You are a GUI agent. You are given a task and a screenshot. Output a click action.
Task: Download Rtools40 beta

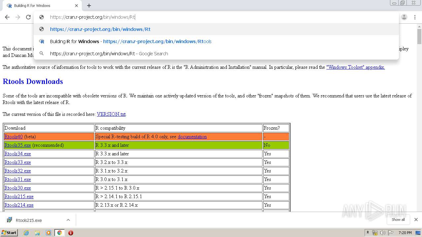[x=14, y=137]
